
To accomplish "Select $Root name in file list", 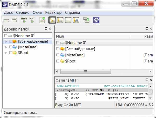I will pos(70,61).
